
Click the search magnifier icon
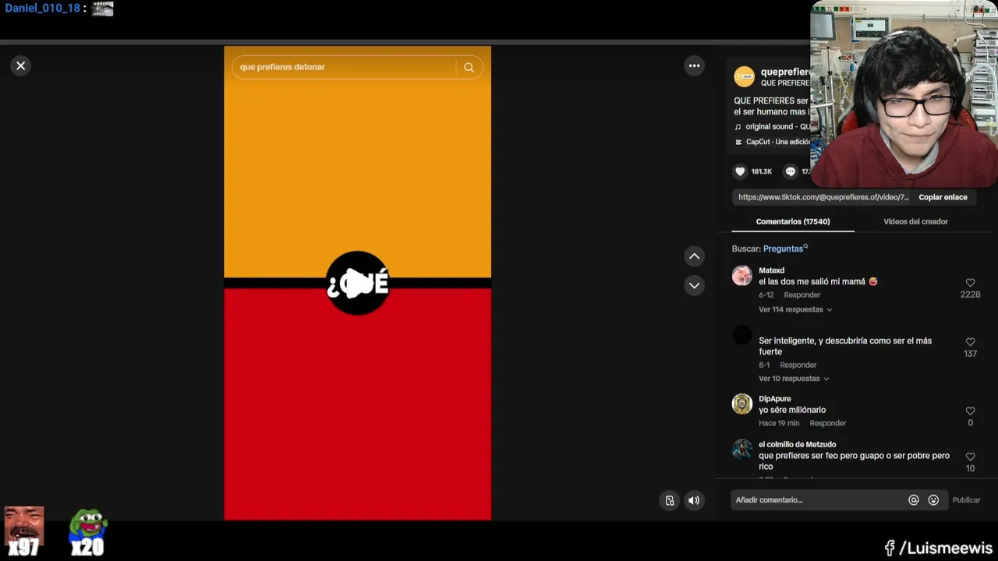pyautogui.click(x=469, y=67)
